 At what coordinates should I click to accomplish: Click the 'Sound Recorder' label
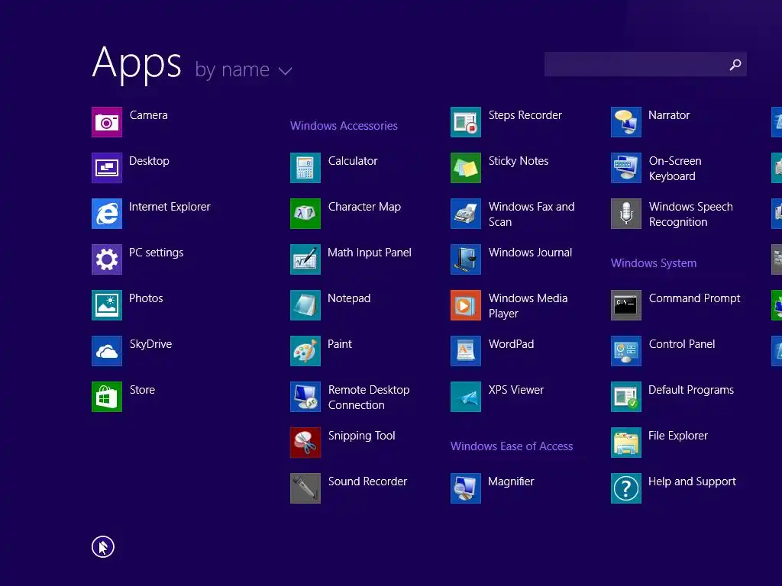point(367,482)
